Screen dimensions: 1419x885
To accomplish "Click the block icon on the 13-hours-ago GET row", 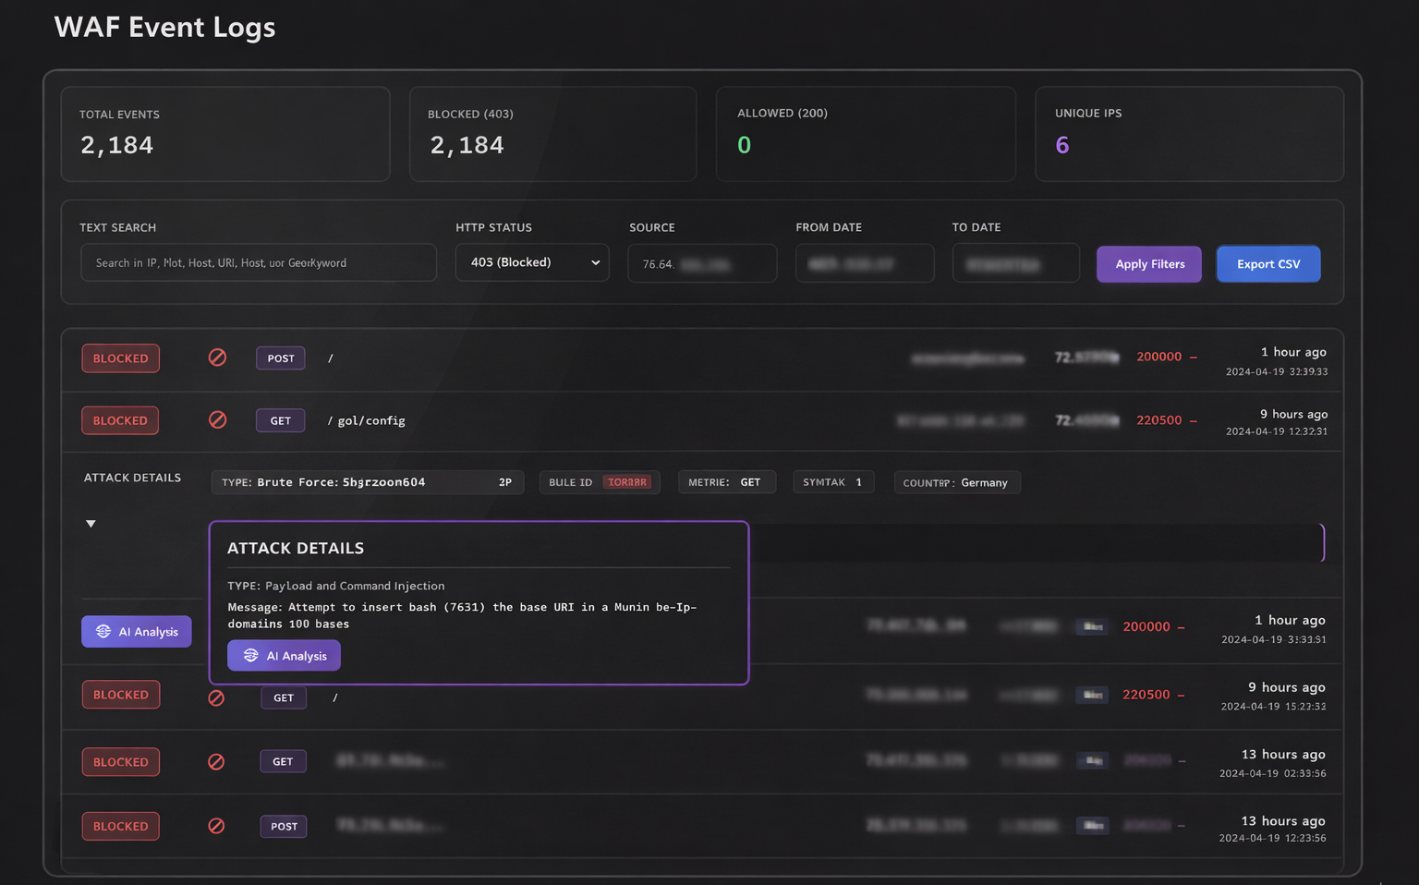I will [216, 761].
